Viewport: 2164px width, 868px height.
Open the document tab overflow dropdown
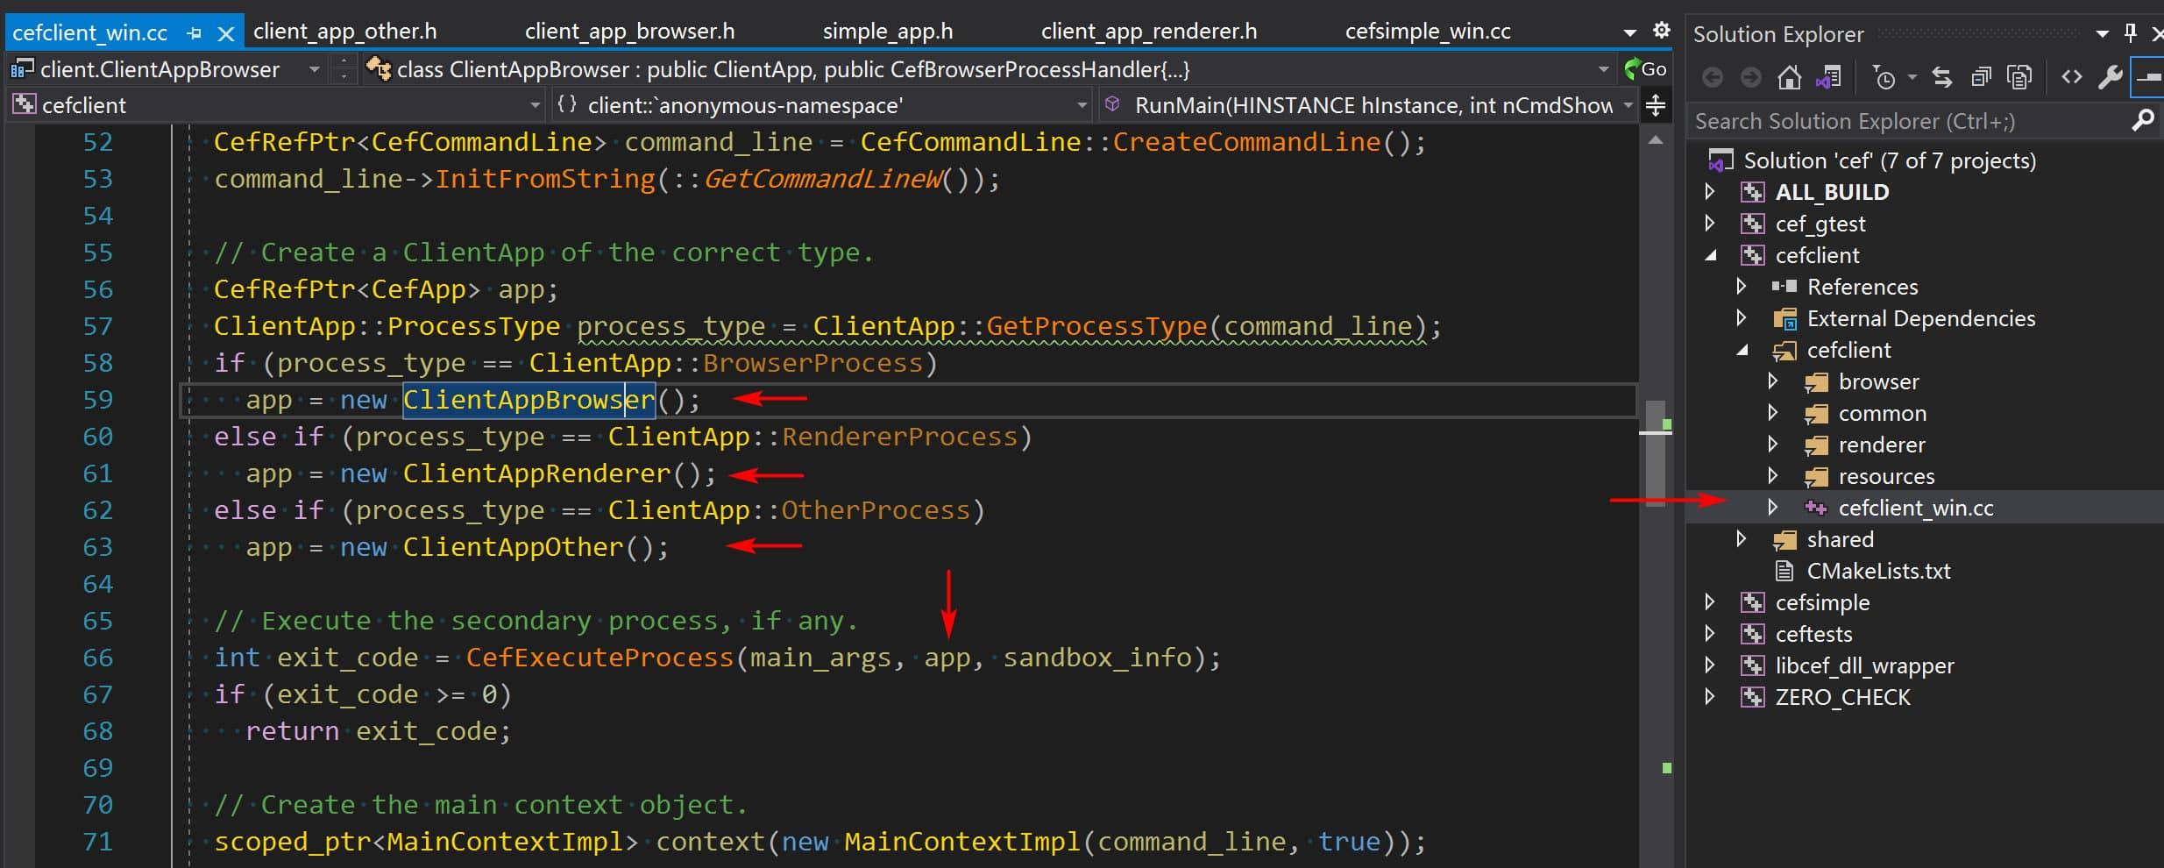pyautogui.click(x=1629, y=32)
